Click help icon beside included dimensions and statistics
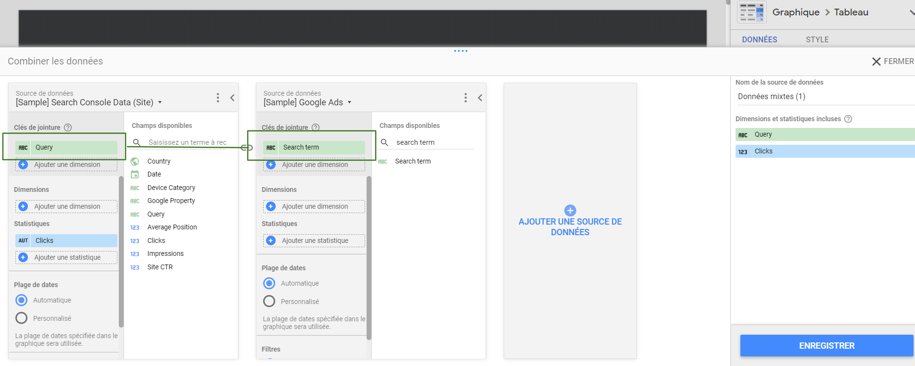Image resolution: width=915 pixels, height=366 pixels. coord(848,119)
